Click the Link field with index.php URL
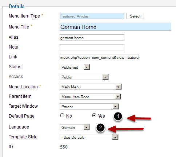 99,57
